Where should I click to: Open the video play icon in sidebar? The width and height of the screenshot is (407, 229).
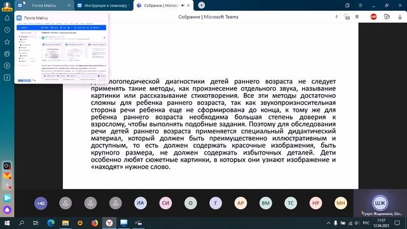coord(7,66)
